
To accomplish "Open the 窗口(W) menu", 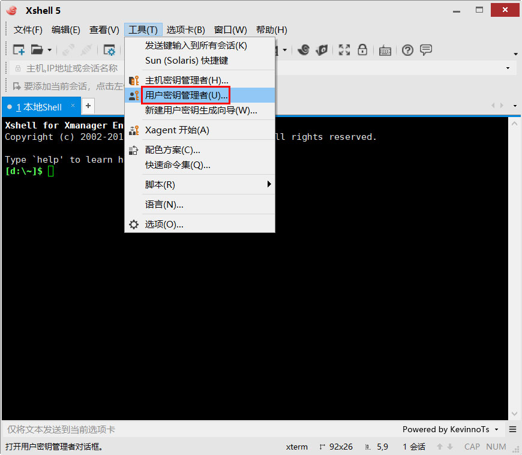I will 230,30.
